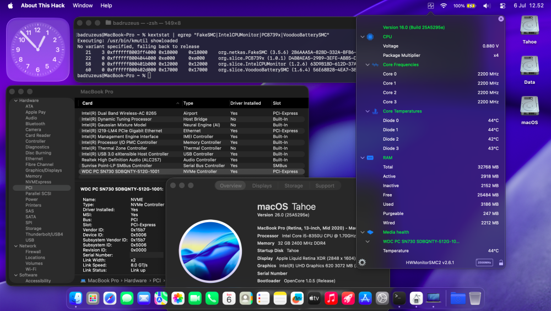Open Finder from the Dock
This screenshot has height=311, width=551.
pos(76,298)
